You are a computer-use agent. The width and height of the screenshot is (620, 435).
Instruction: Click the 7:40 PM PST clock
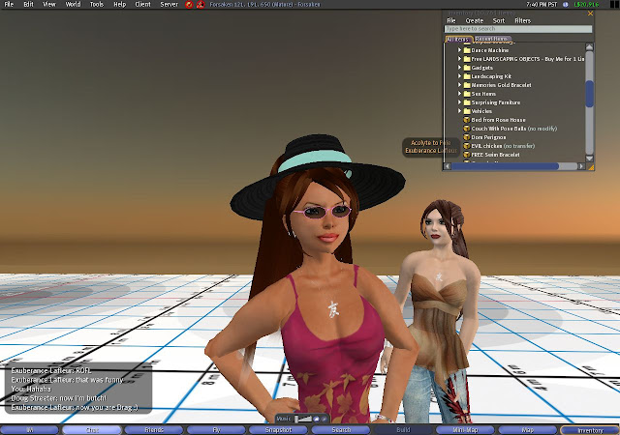point(542,4)
